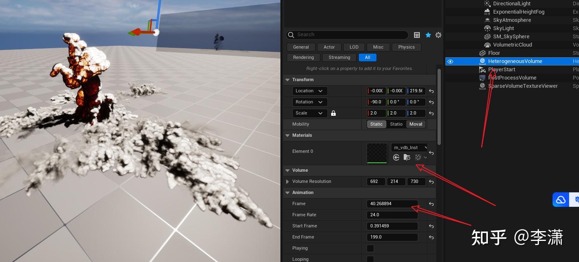Screen dimensions: 579x262
Task: Open the property matrix table icon
Action: coord(417,35)
